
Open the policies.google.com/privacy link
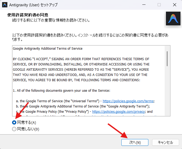pyautogui.click(x=118, y=111)
